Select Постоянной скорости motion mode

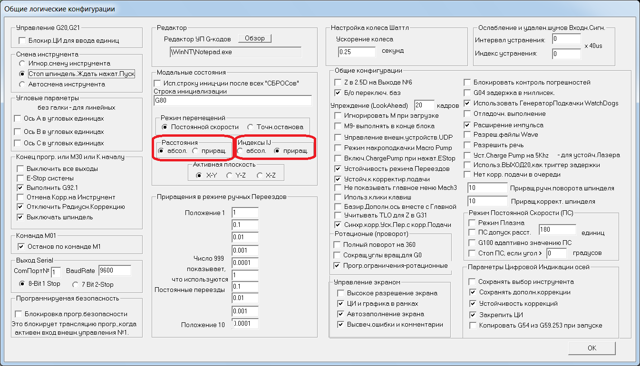pos(165,127)
